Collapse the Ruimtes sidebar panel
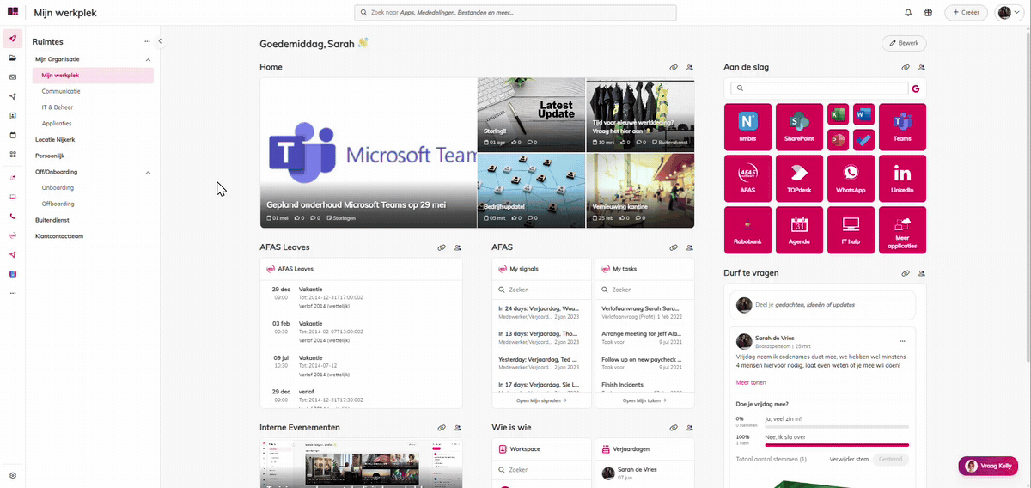The height and width of the screenshot is (488, 1031). coord(160,41)
